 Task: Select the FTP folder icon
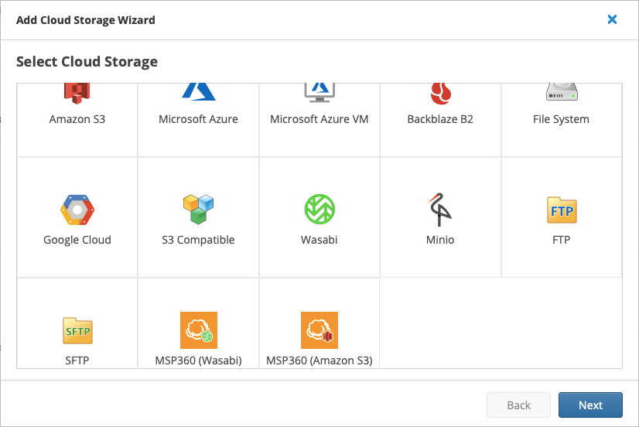tap(561, 210)
